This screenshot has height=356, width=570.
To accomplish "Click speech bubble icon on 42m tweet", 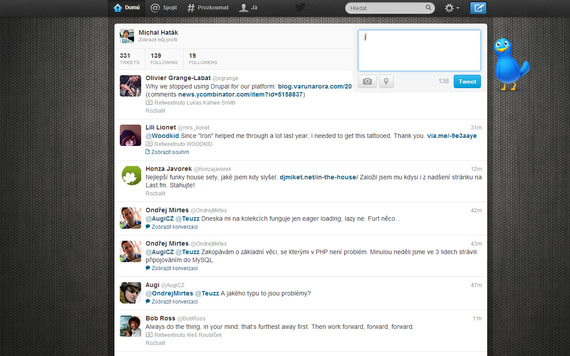I will [x=148, y=227].
